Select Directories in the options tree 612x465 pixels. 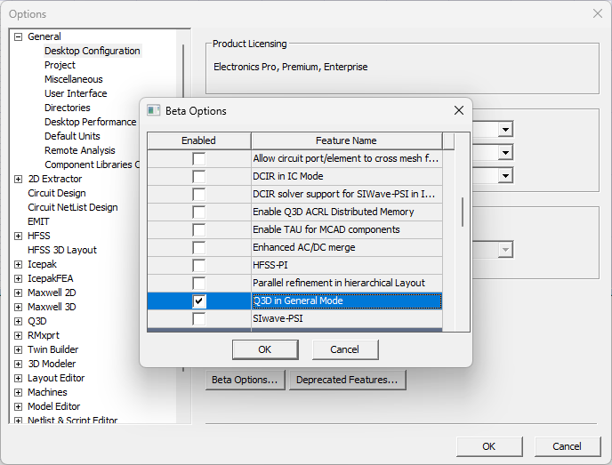[67, 108]
